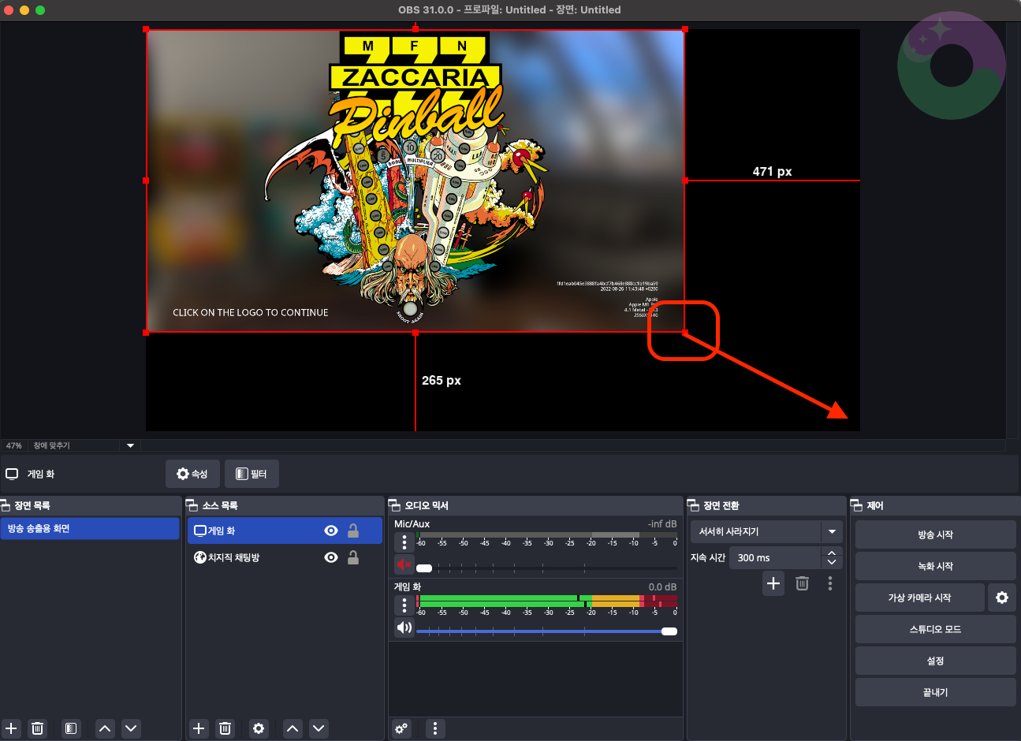Screen dimensions: 1021x741
Task: Open 오디오 믹서 bottom three-dot menu
Action: tap(435, 728)
